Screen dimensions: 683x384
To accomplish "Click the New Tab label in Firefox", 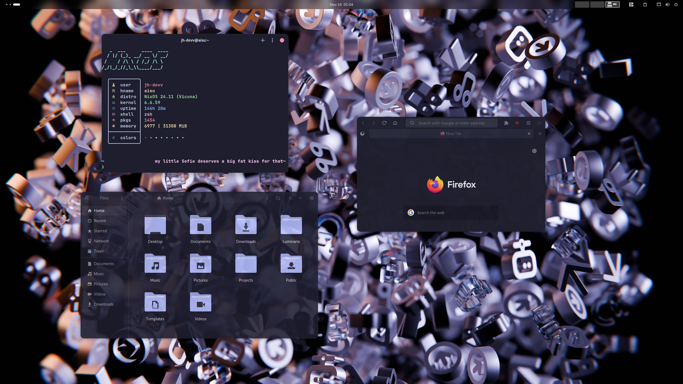I will 453,134.
